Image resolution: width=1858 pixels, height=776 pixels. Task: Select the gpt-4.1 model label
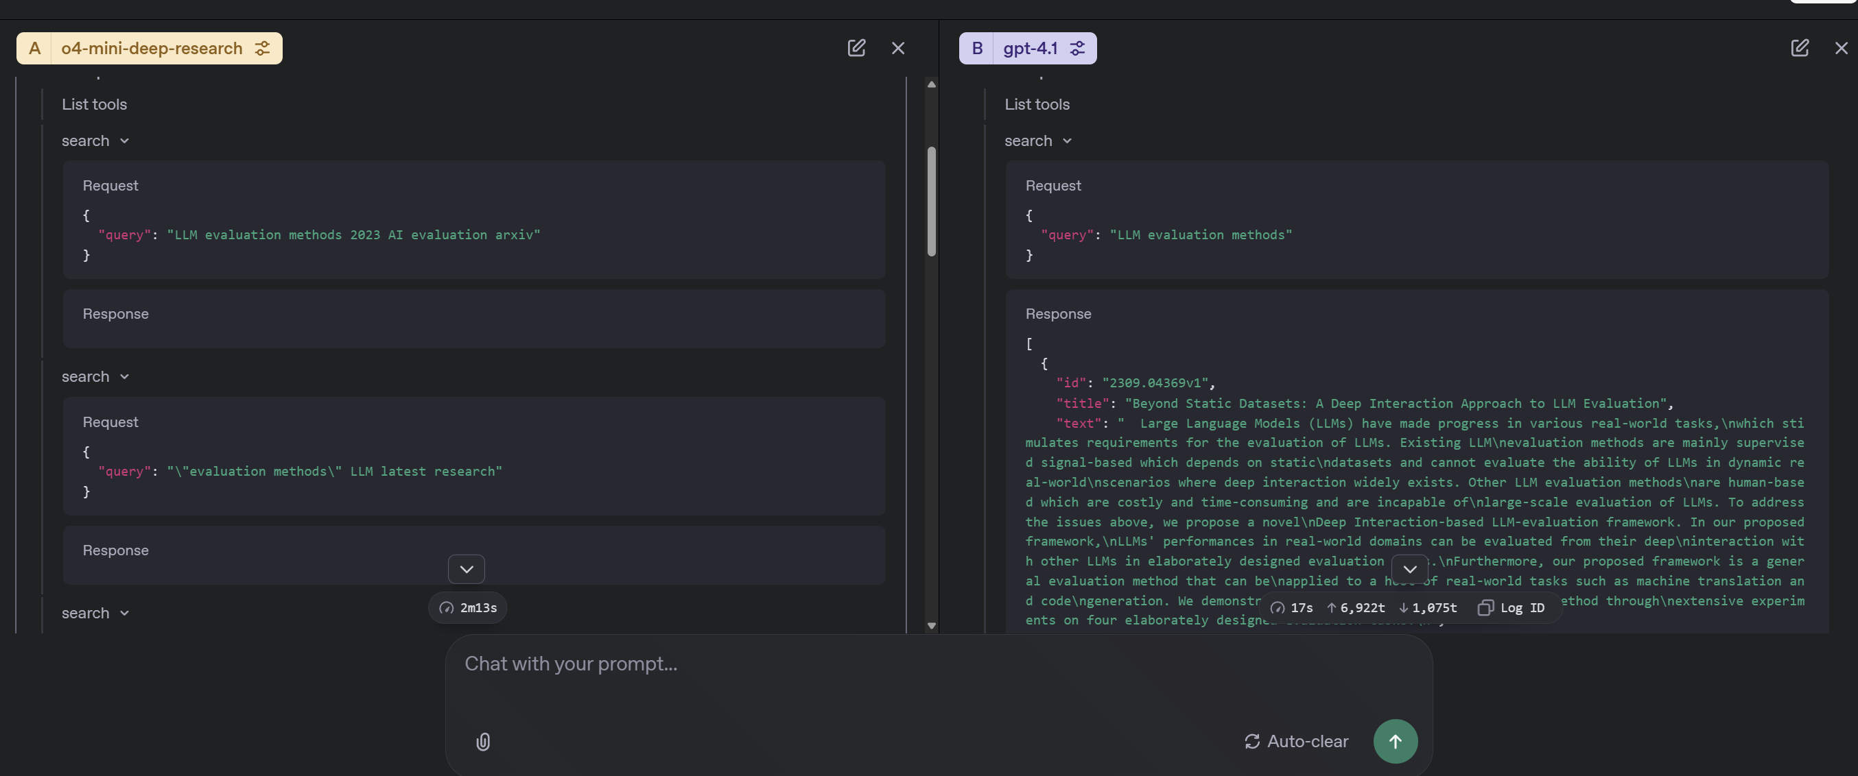1030,48
